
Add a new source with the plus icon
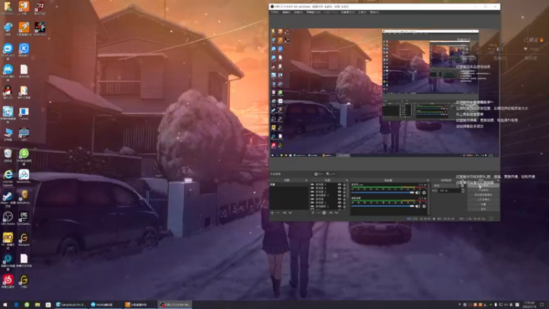point(313,213)
